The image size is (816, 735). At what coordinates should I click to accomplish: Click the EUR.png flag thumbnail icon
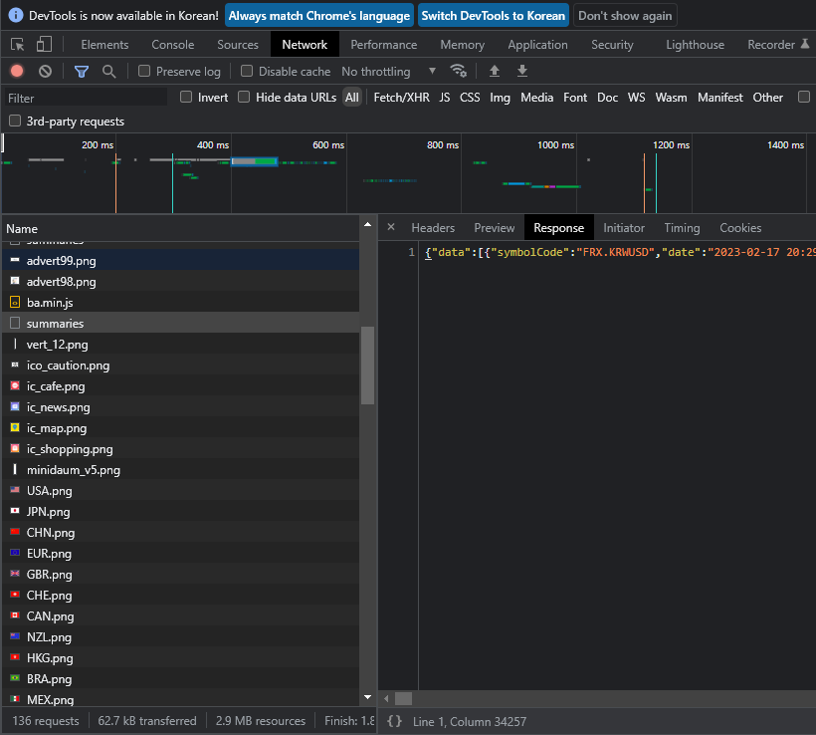coord(15,553)
